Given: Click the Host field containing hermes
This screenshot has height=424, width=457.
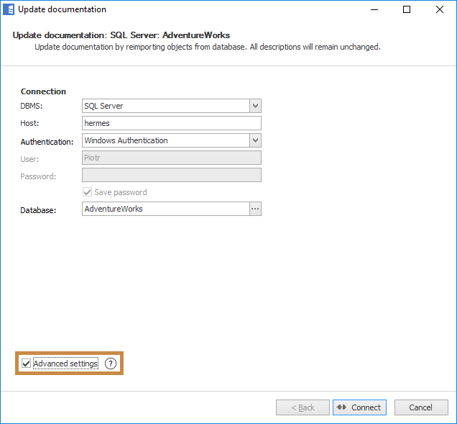Looking at the screenshot, I should click(x=171, y=123).
